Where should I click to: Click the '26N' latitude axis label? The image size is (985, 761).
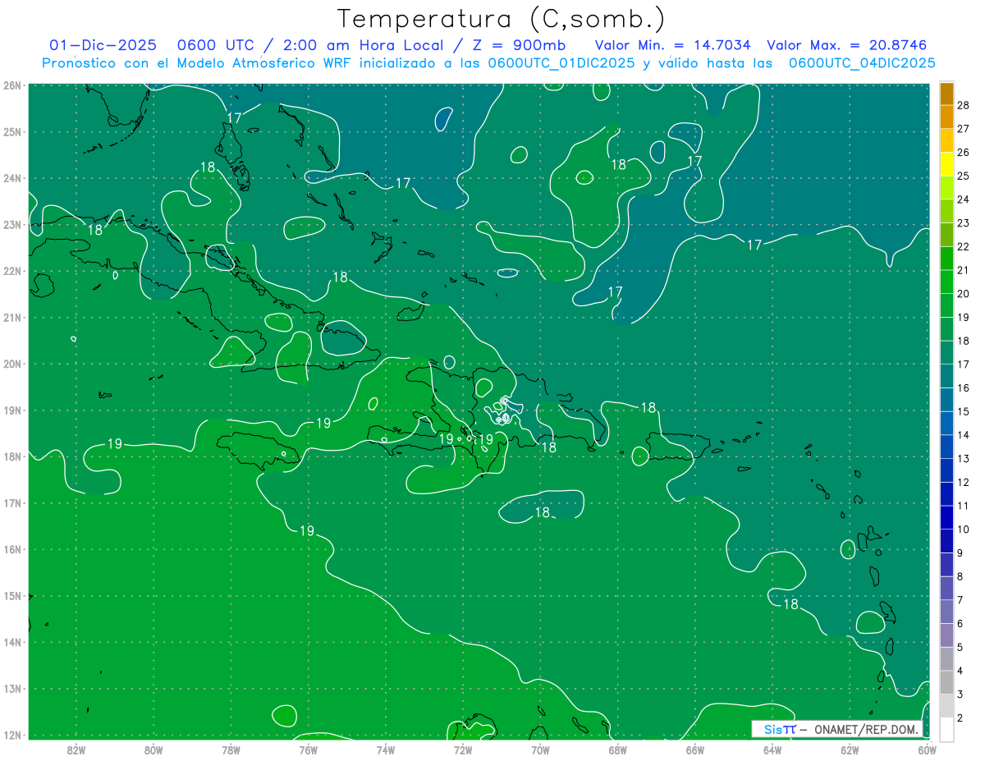pyautogui.click(x=12, y=85)
